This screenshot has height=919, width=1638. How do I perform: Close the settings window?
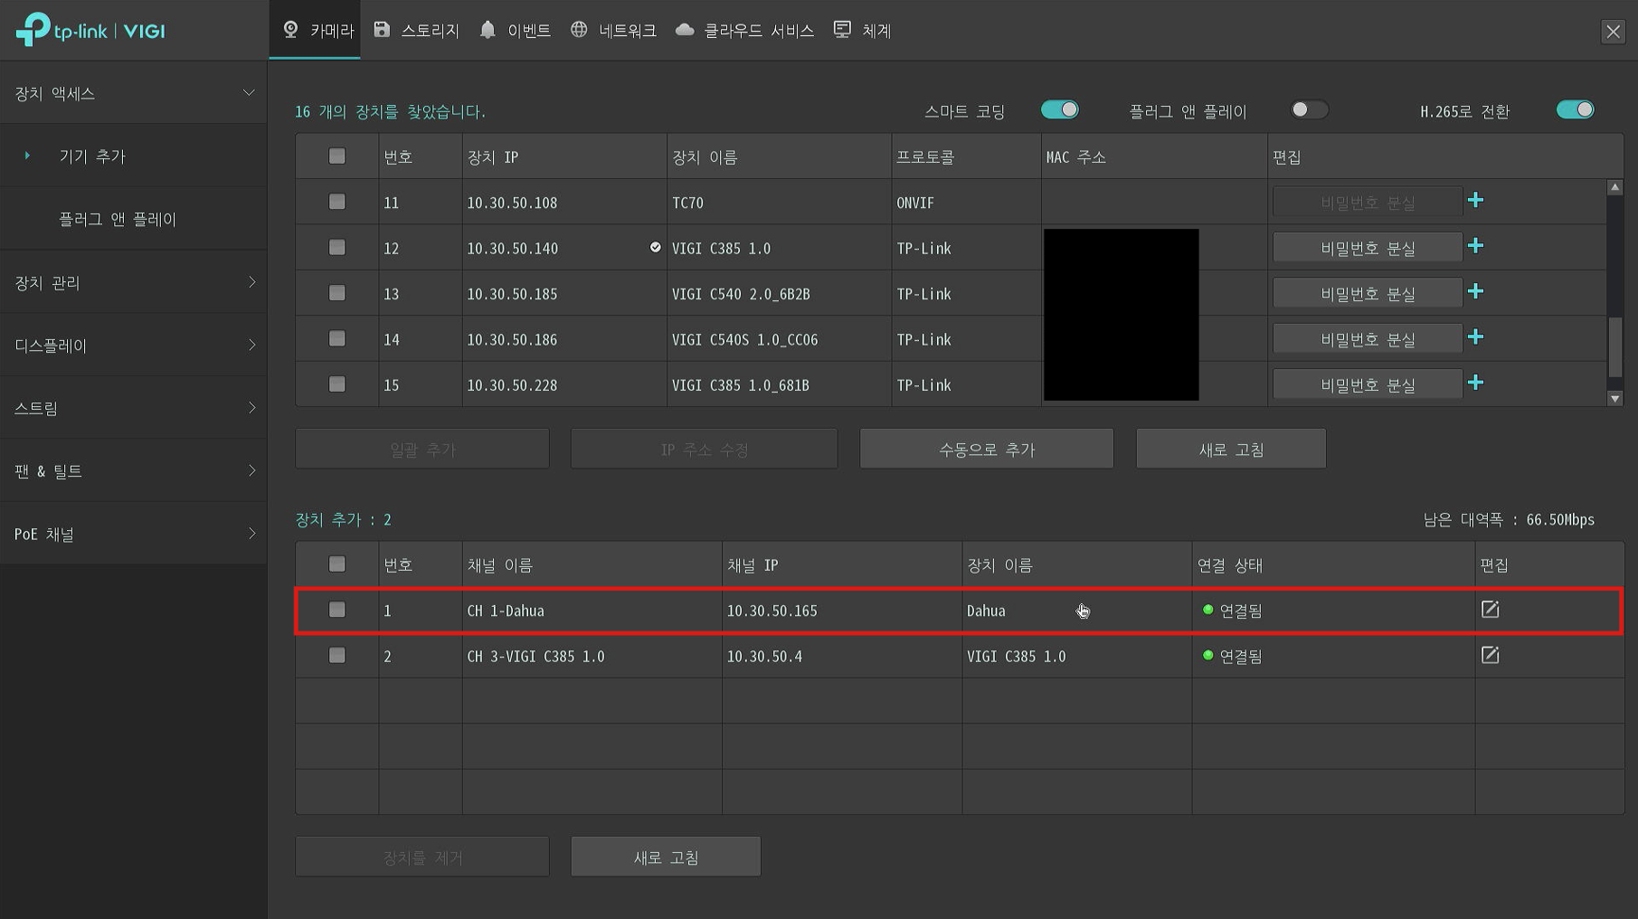coord(1613,32)
